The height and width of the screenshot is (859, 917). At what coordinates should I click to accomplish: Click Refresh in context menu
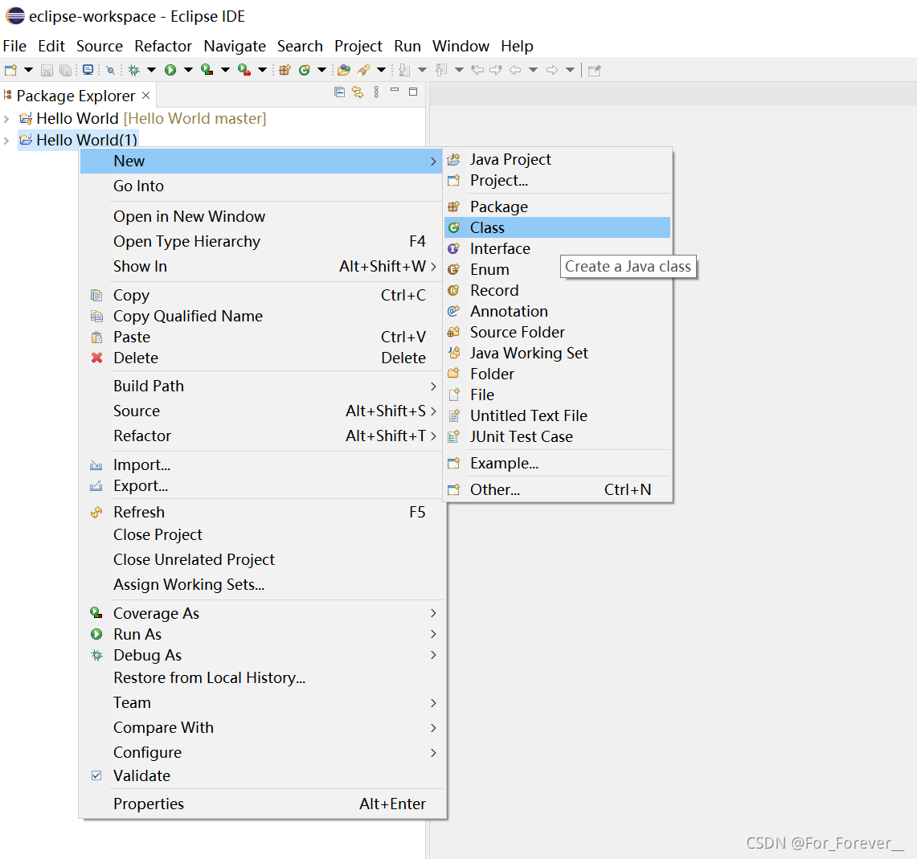[262, 512]
